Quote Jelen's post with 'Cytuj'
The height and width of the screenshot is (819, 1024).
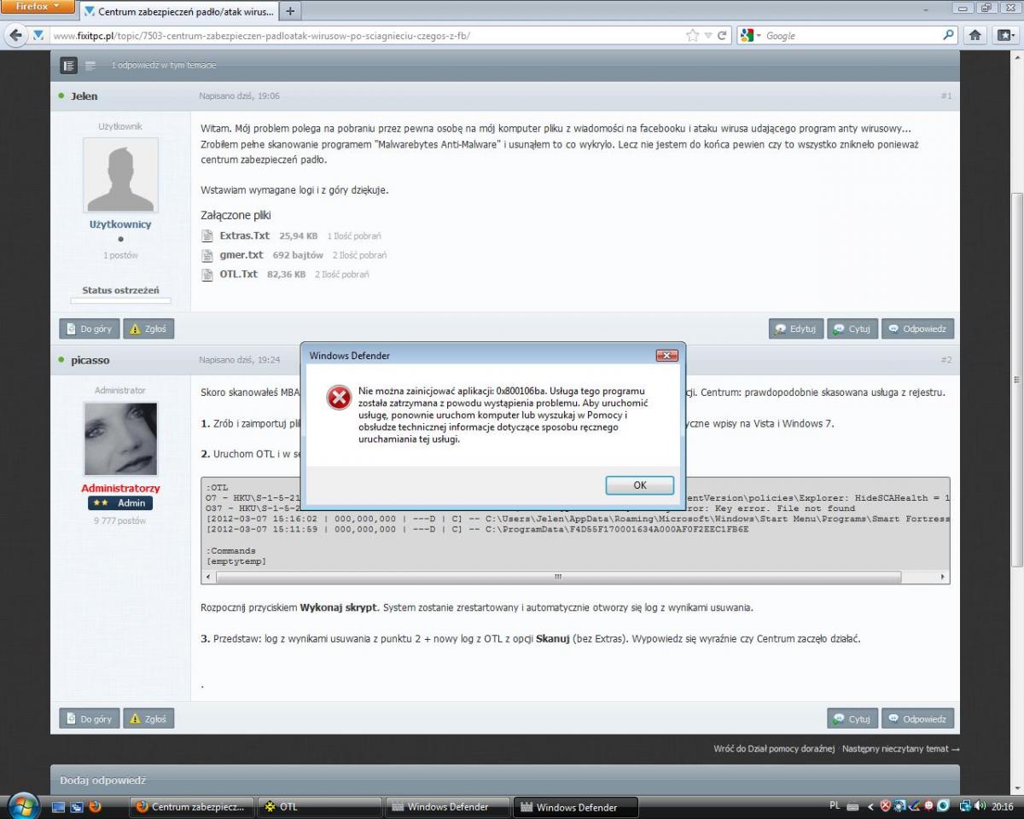point(852,329)
